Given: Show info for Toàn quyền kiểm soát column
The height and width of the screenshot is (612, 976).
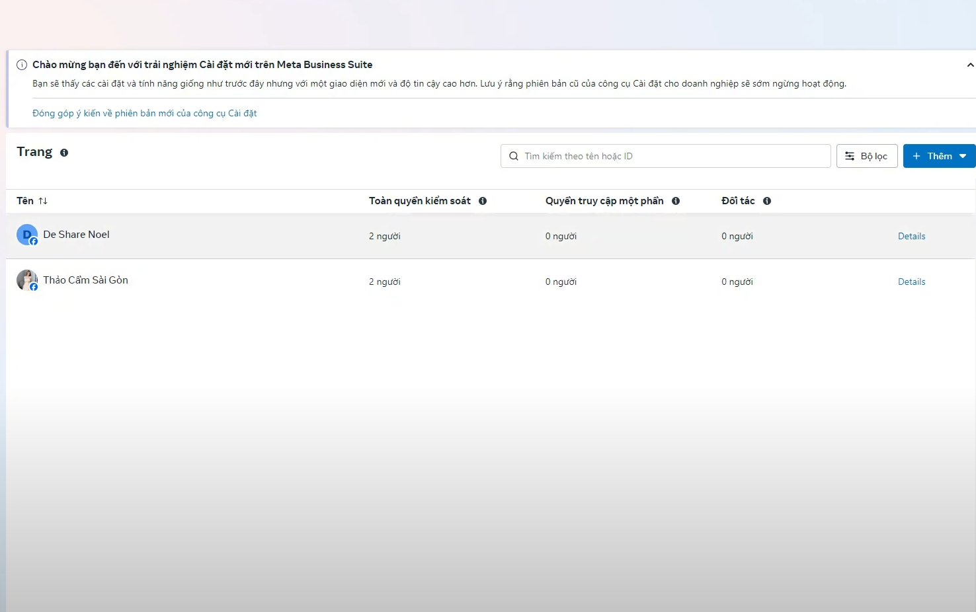Looking at the screenshot, I should tap(483, 201).
